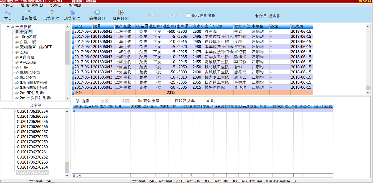The width and height of the screenshot is (373, 183).
Task: Click the syringe icon beside 2mlBD注射器
Action: pyautogui.click(x=17, y=93)
